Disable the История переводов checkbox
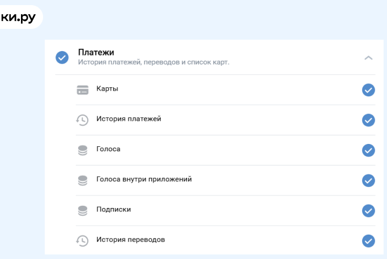Image resolution: width=387 pixels, height=259 pixels. pyautogui.click(x=368, y=240)
